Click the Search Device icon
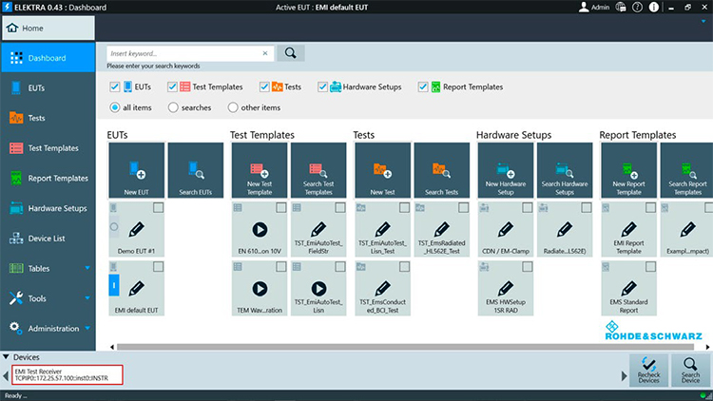The height and width of the screenshot is (401, 713). pyautogui.click(x=689, y=370)
